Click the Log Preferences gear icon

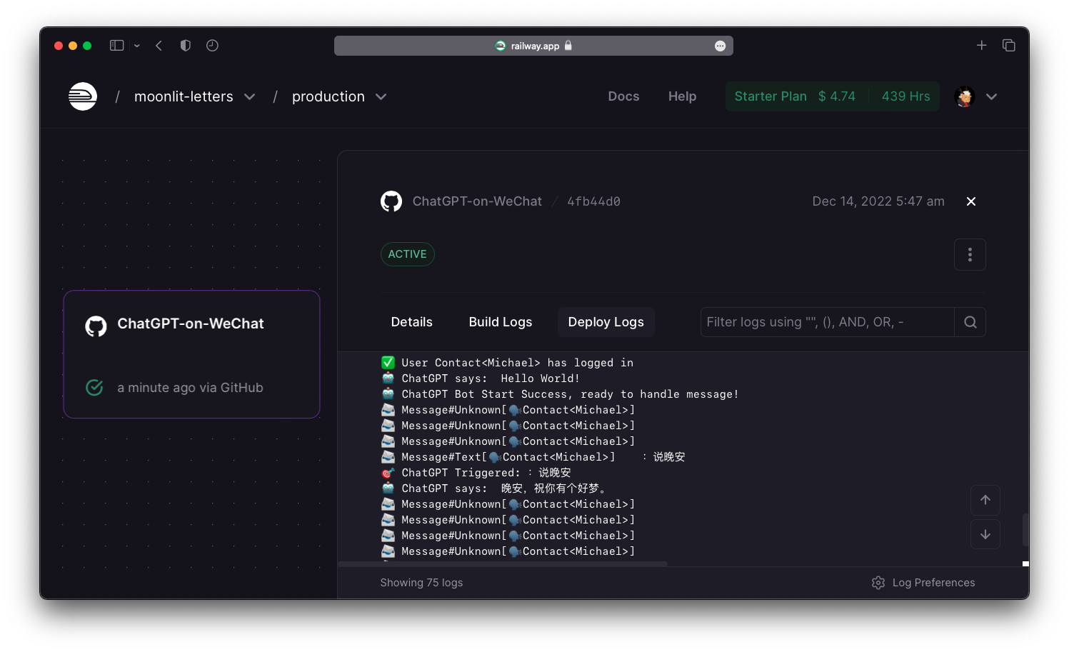point(878,583)
